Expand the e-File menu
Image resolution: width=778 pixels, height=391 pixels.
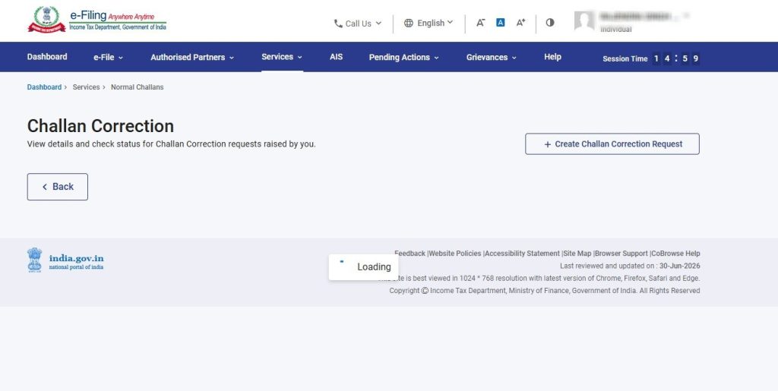pos(108,58)
